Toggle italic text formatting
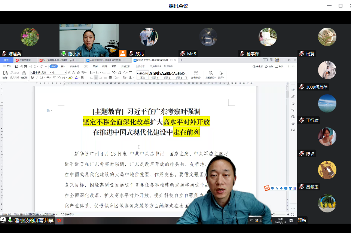The width and height of the screenshot is (351, 233). 37,77
